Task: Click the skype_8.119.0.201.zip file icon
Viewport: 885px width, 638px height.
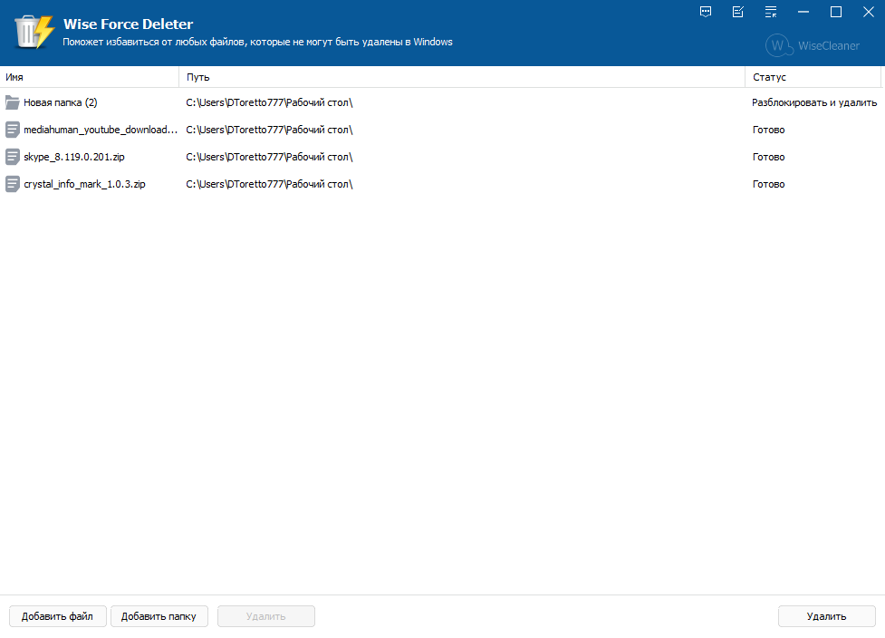Action: [13, 157]
